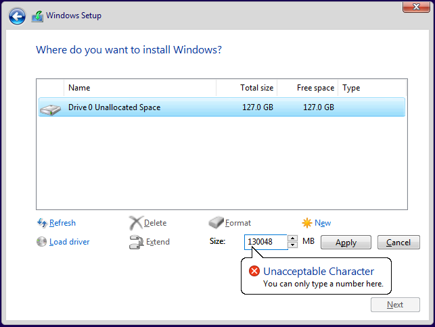The image size is (435, 327).
Task: Click the Load driver disc icon
Action: coord(42,242)
